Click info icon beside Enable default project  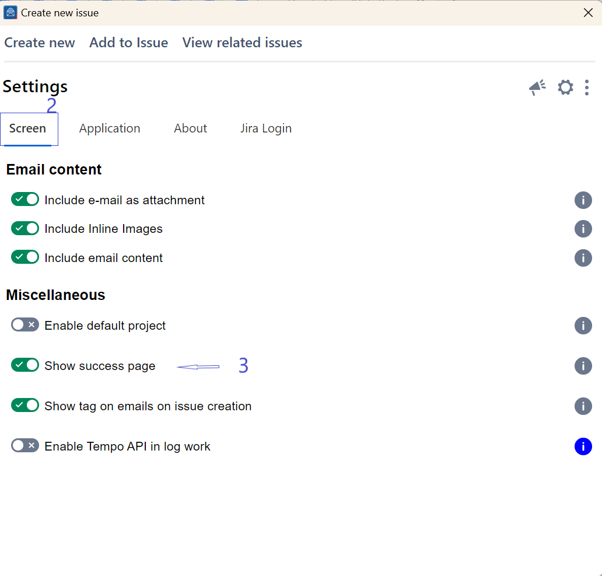pos(583,326)
